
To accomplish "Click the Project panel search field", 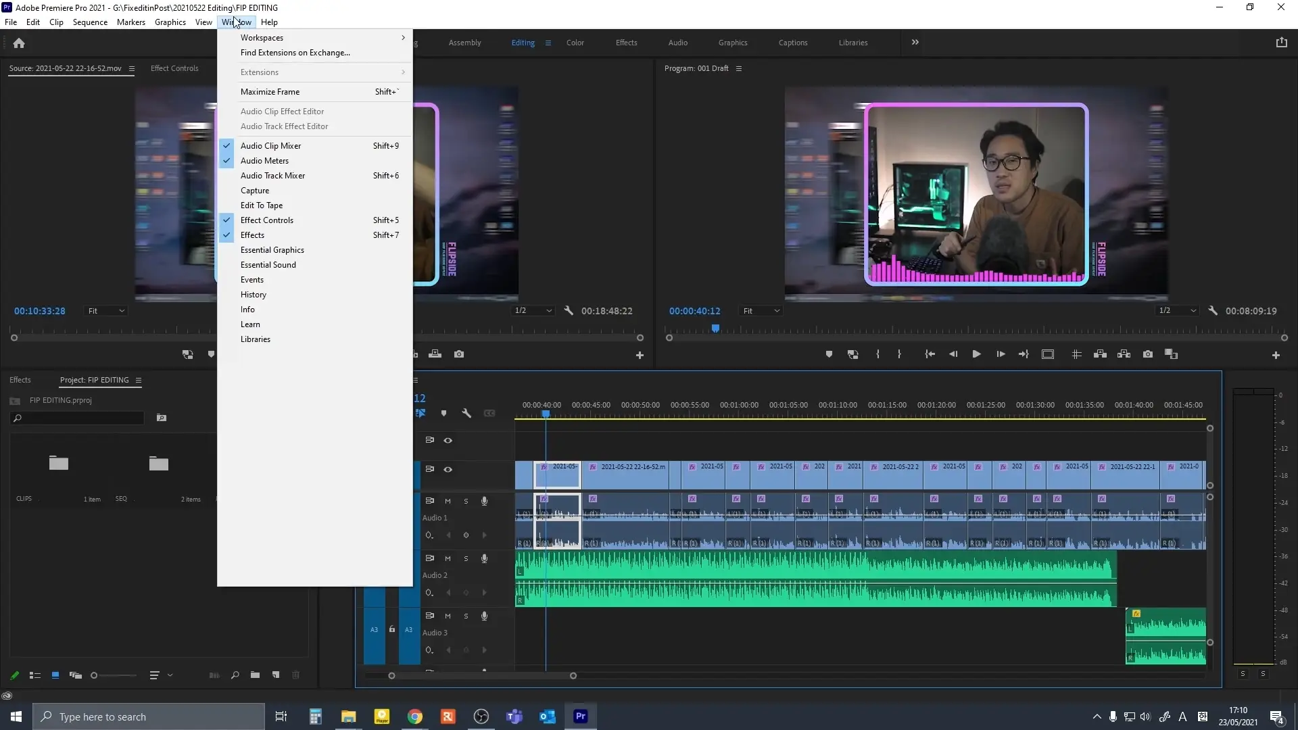I will click(x=78, y=418).
